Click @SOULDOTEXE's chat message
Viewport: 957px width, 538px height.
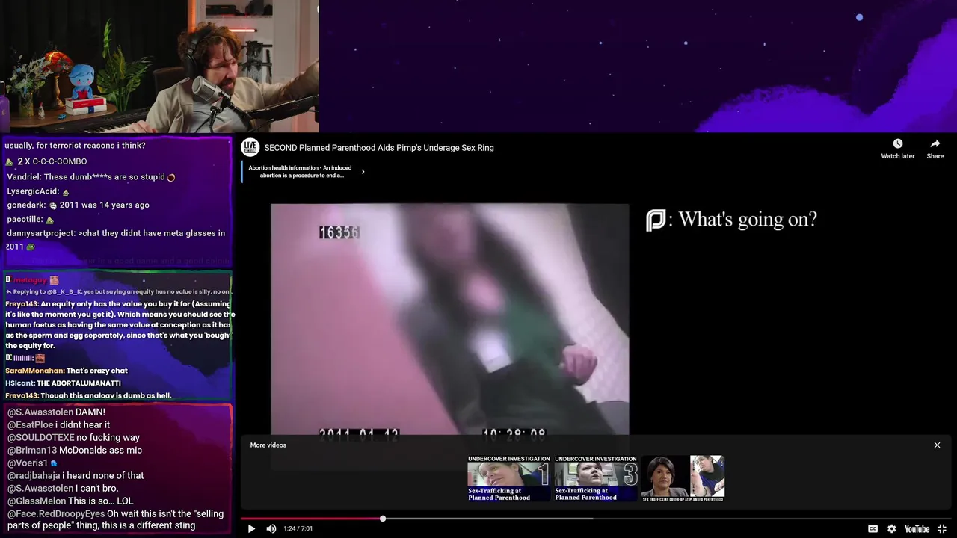point(73,437)
